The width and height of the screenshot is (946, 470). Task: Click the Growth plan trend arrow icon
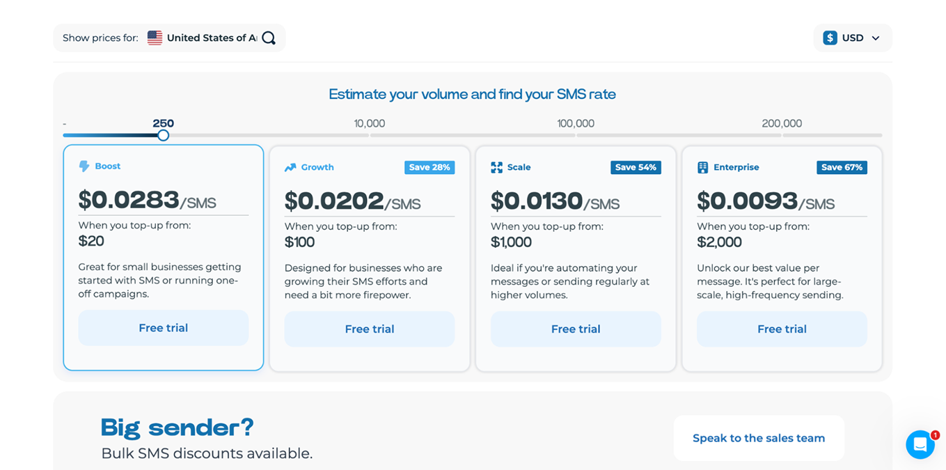pyautogui.click(x=290, y=168)
